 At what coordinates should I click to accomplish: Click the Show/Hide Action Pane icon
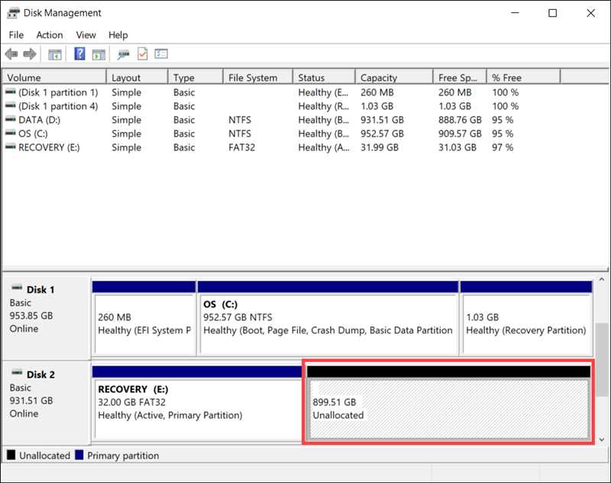tap(99, 54)
